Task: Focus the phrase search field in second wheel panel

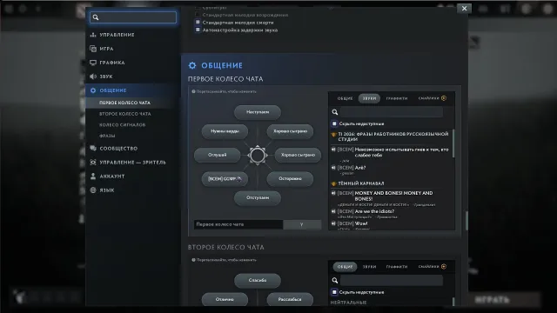Action: tap(391, 280)
